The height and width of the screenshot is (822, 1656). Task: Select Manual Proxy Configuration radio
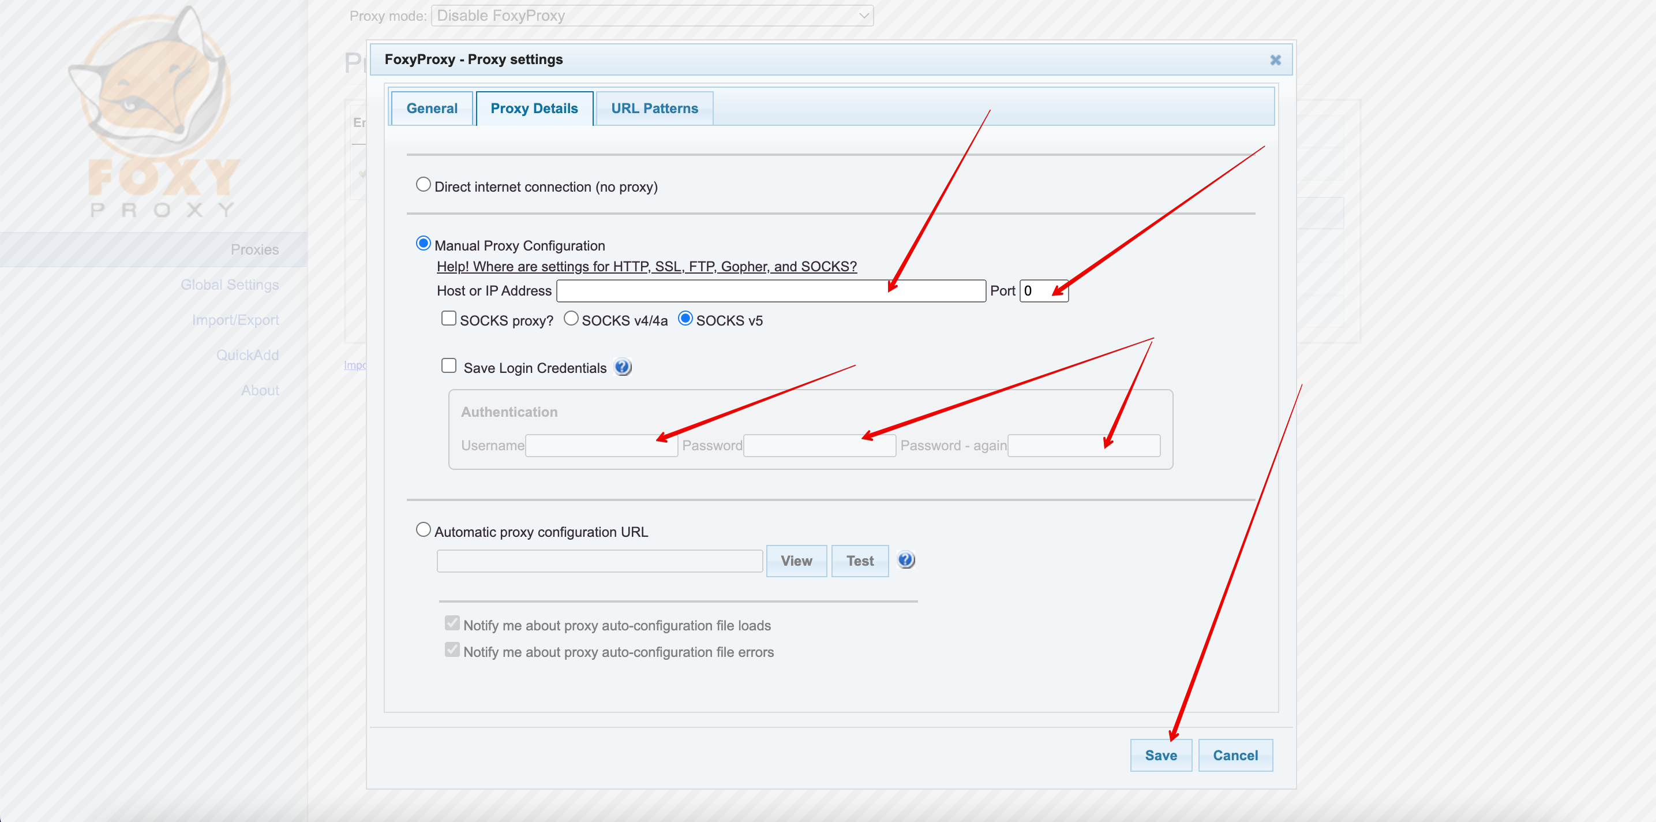(423, 244)
